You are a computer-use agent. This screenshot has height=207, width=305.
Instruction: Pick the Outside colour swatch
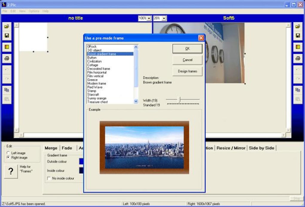click(81, 162)
